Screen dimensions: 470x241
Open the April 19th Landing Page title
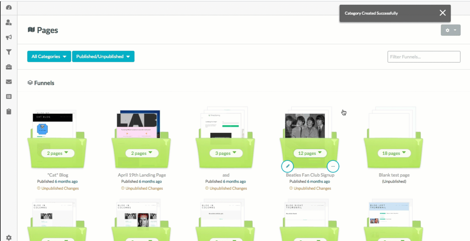coord(142,175)
